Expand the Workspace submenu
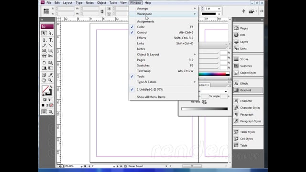The width and height of the screenshot is (306, 172). 164,14
